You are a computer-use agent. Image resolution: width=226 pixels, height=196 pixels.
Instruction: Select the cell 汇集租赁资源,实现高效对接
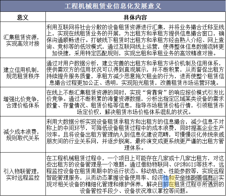(x=23, y=40)
